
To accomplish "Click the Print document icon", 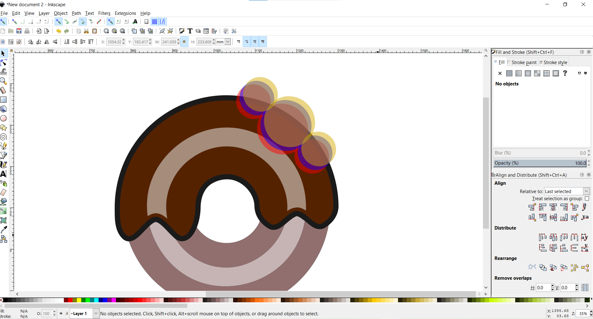I will pos(27,31).
